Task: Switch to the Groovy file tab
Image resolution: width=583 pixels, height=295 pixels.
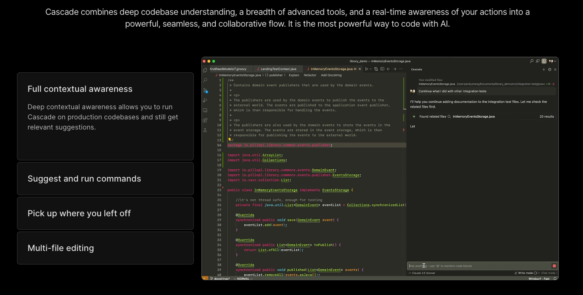Action: pyautogui.click(x=231, y=69)
